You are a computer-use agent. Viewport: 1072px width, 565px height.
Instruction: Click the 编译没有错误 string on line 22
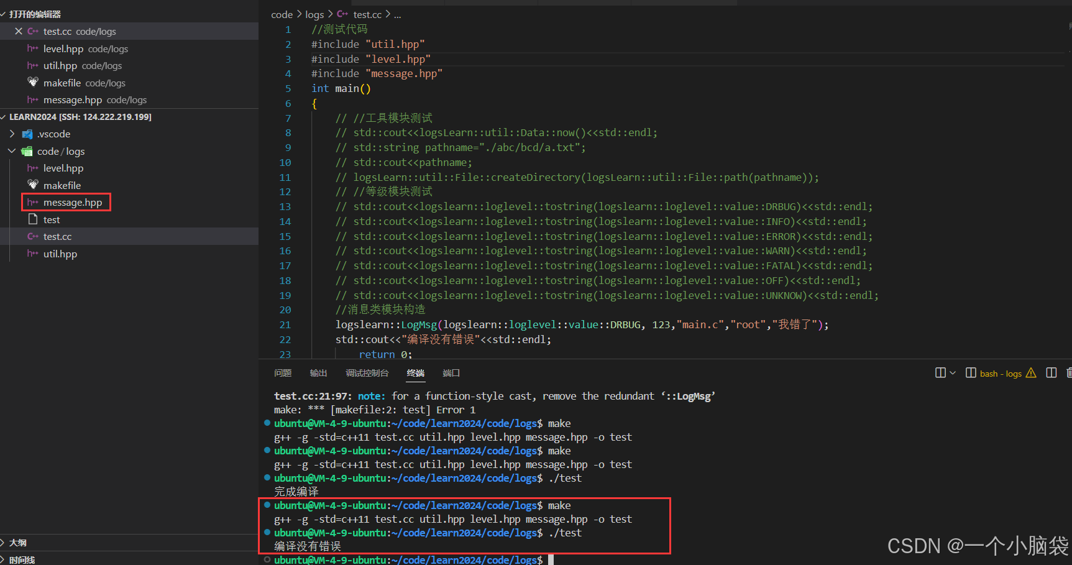(441, 339)
